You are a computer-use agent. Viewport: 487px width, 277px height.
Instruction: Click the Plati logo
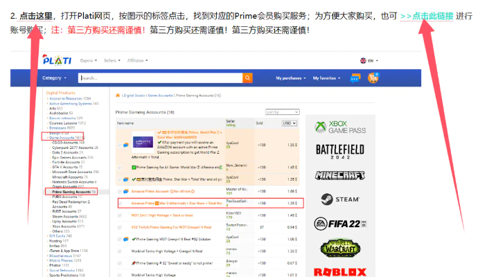[57, 60]
